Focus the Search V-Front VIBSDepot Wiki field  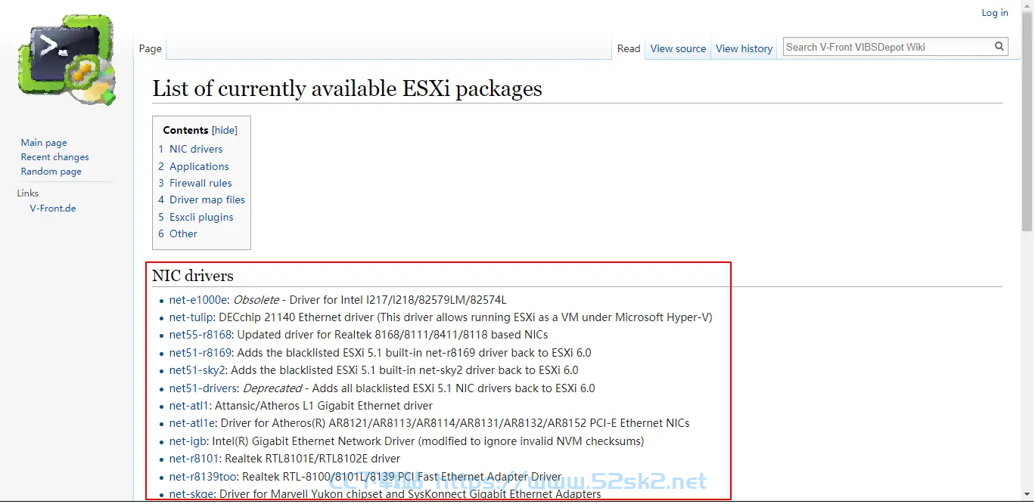click(x=888, y=47)
